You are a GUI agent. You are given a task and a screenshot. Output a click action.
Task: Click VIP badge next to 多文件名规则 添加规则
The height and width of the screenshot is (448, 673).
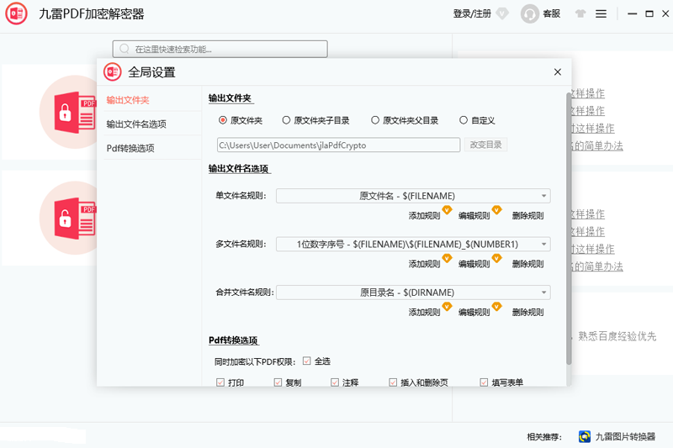pyautogui.click(x=447, y=259)
